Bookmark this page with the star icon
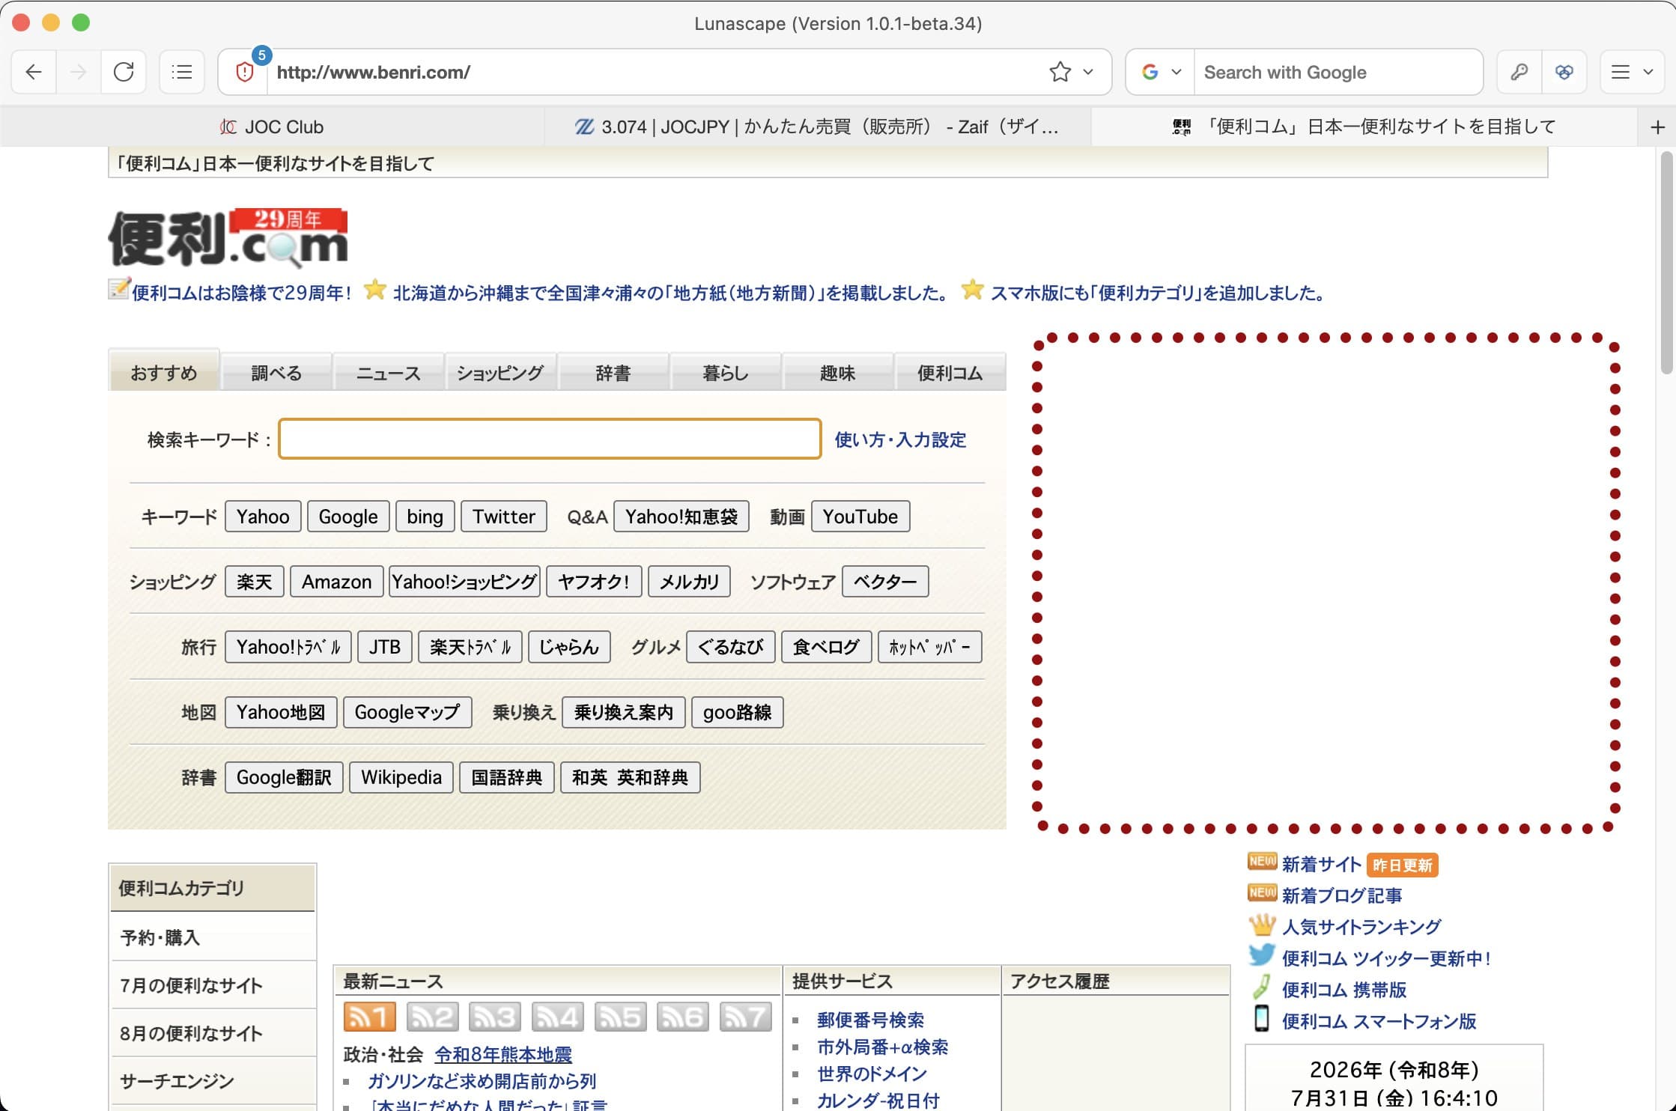Image resolution: width=1676 pixels, height=1111 pixels. pos(1060,72)
